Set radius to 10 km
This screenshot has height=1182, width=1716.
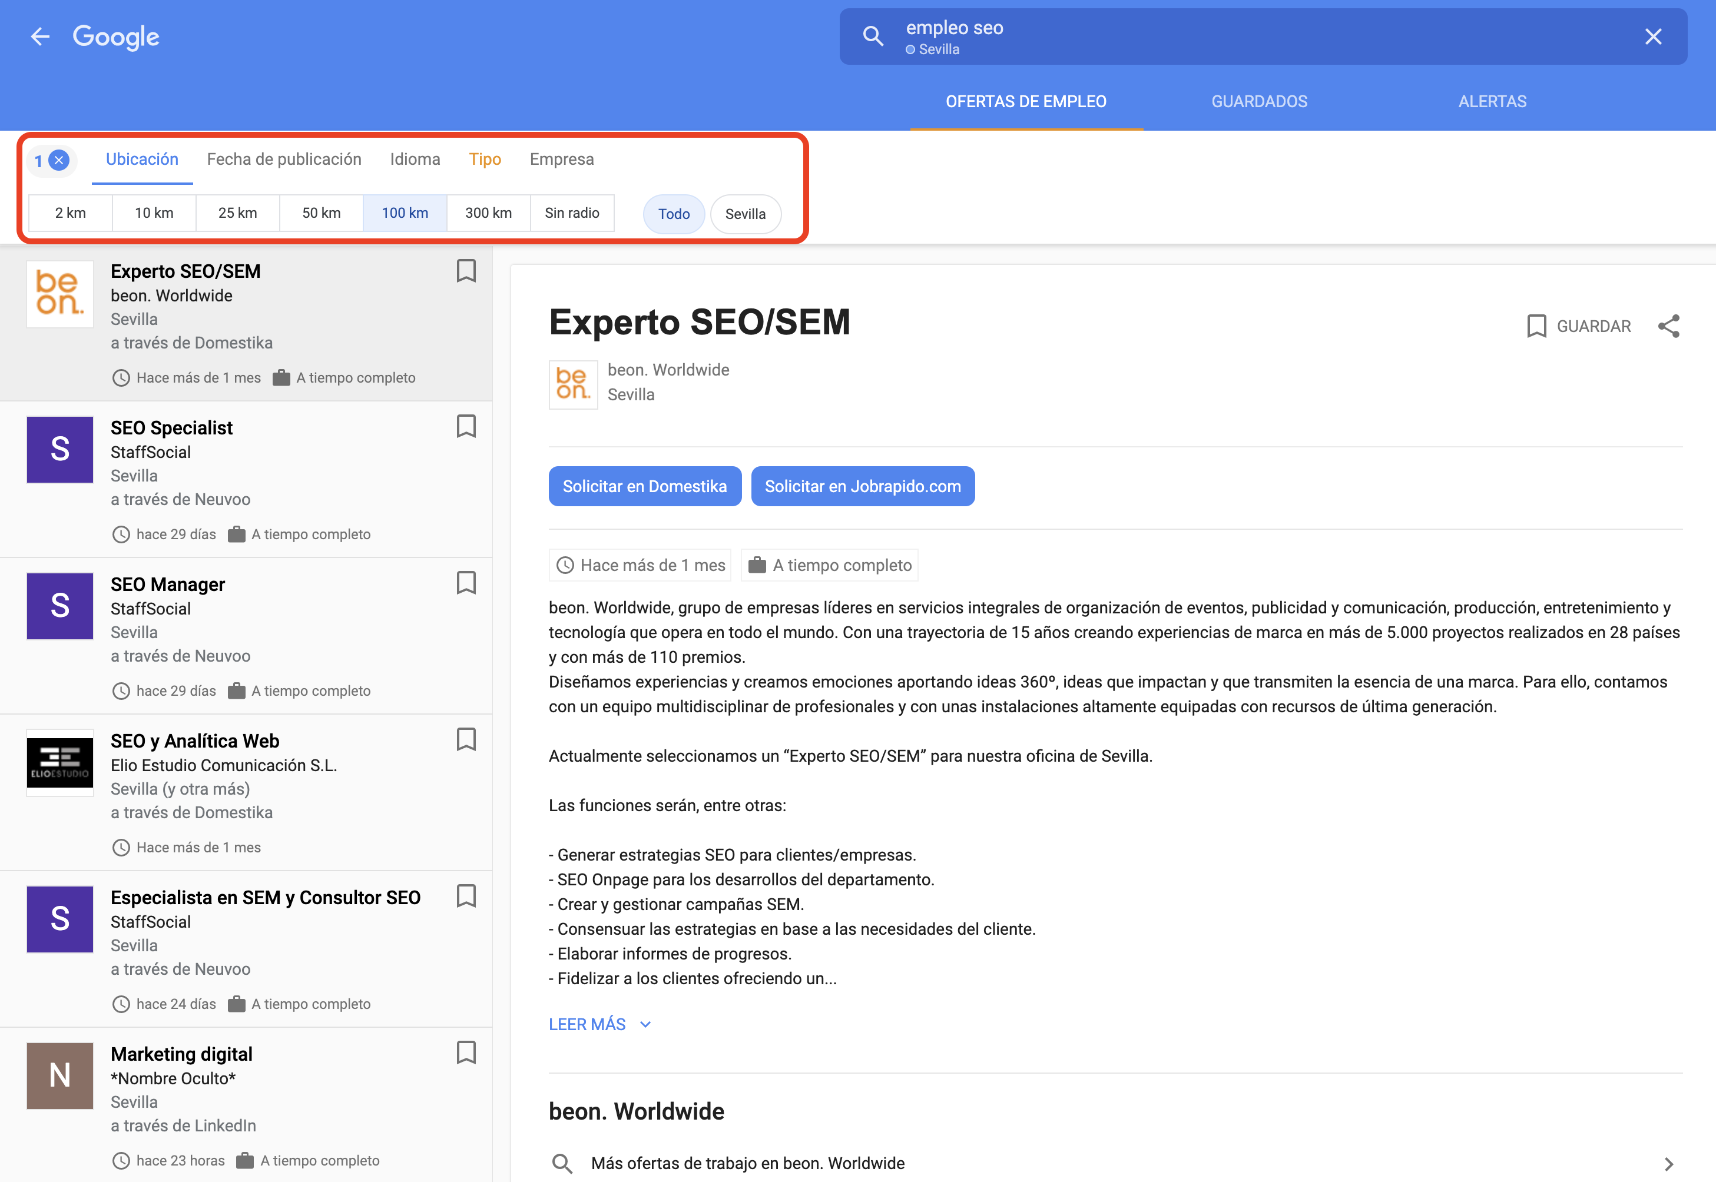click(154, 213)
